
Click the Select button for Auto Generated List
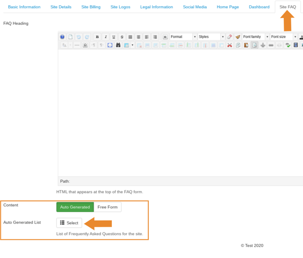coord(69,223)
